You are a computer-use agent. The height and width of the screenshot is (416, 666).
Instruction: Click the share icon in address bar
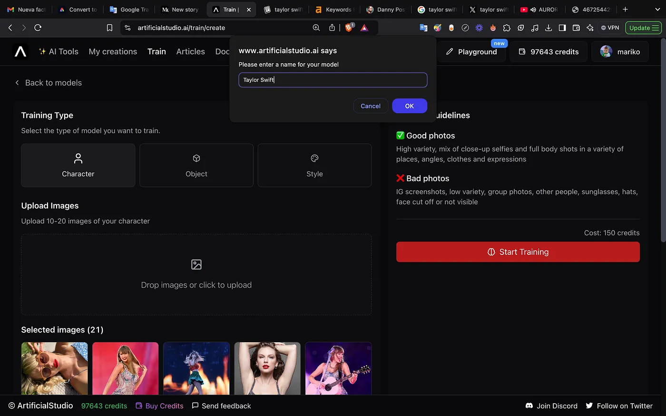click(x=332, y=28)
